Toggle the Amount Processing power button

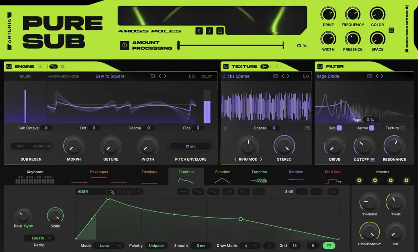(125, 45)
